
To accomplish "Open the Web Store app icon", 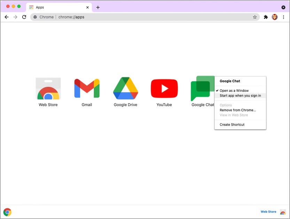I will (48, 89).
